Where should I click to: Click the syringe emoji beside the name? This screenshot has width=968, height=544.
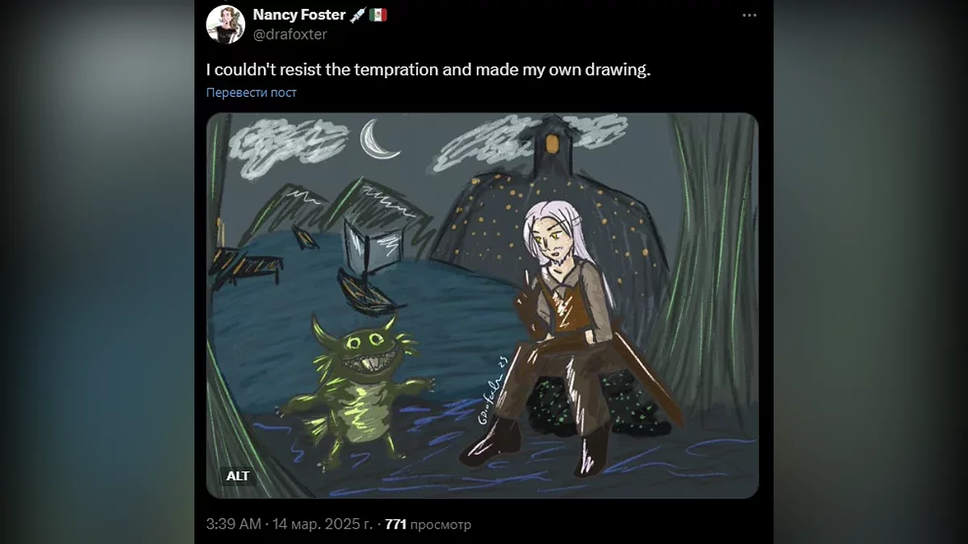(358, 15)
